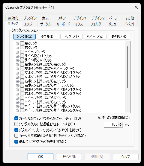This screenshot has width=144, height=166.
Task: Uncheck ダブル／トリプルクリックのタイムアウトを待つ
Action: click(x=16, y=130)
